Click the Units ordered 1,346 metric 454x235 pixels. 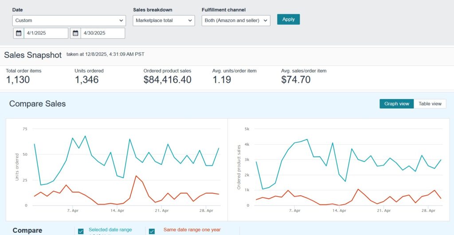86,80
